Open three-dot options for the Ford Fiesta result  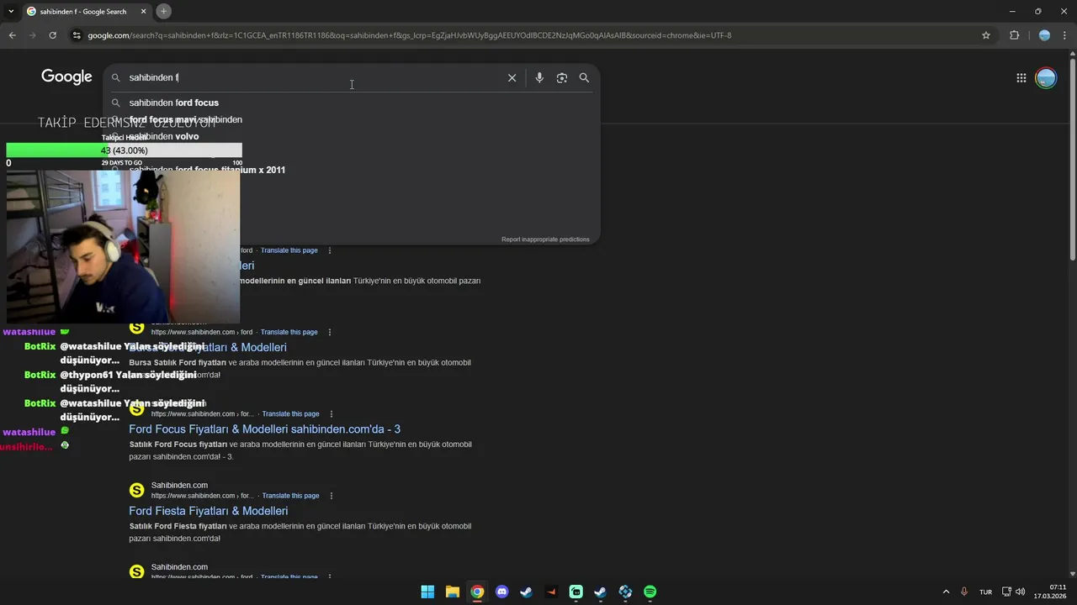tap(332, 496)
